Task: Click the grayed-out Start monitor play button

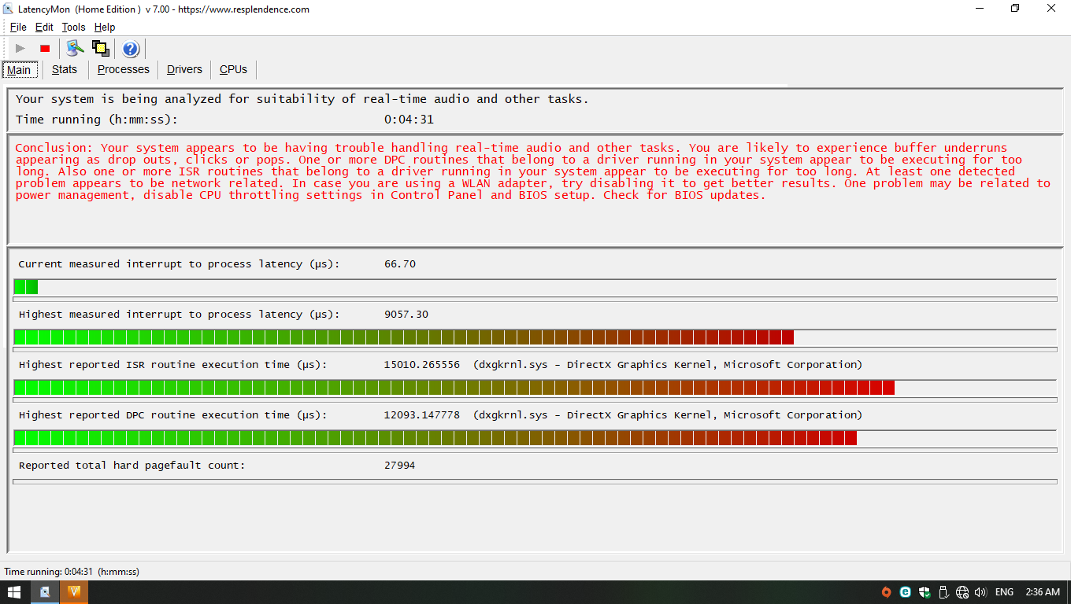Action: pos(20,49)
